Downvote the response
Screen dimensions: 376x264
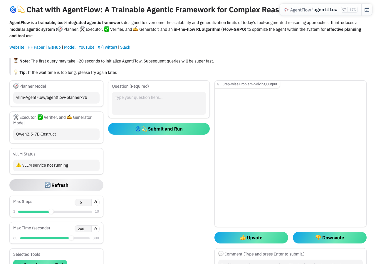[x=330, y=238]
